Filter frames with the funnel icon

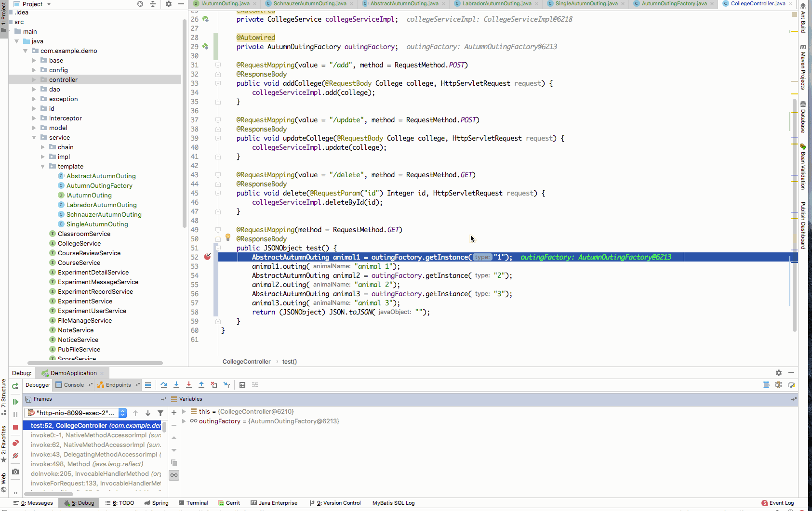(160, 413)
